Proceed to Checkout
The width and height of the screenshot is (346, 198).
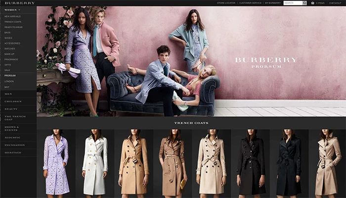pyautogui.click(x=335, y=3)
